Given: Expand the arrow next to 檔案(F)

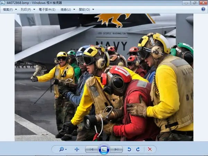Looking at the screenshot, I should [16, 9].
